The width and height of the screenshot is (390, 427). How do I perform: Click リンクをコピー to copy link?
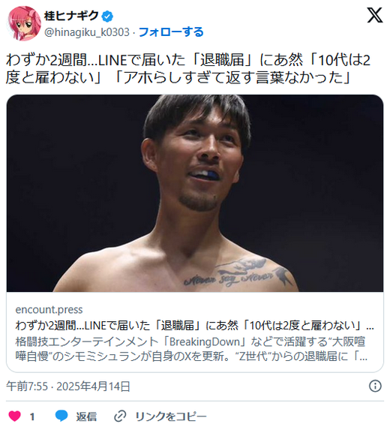(171, 416)
